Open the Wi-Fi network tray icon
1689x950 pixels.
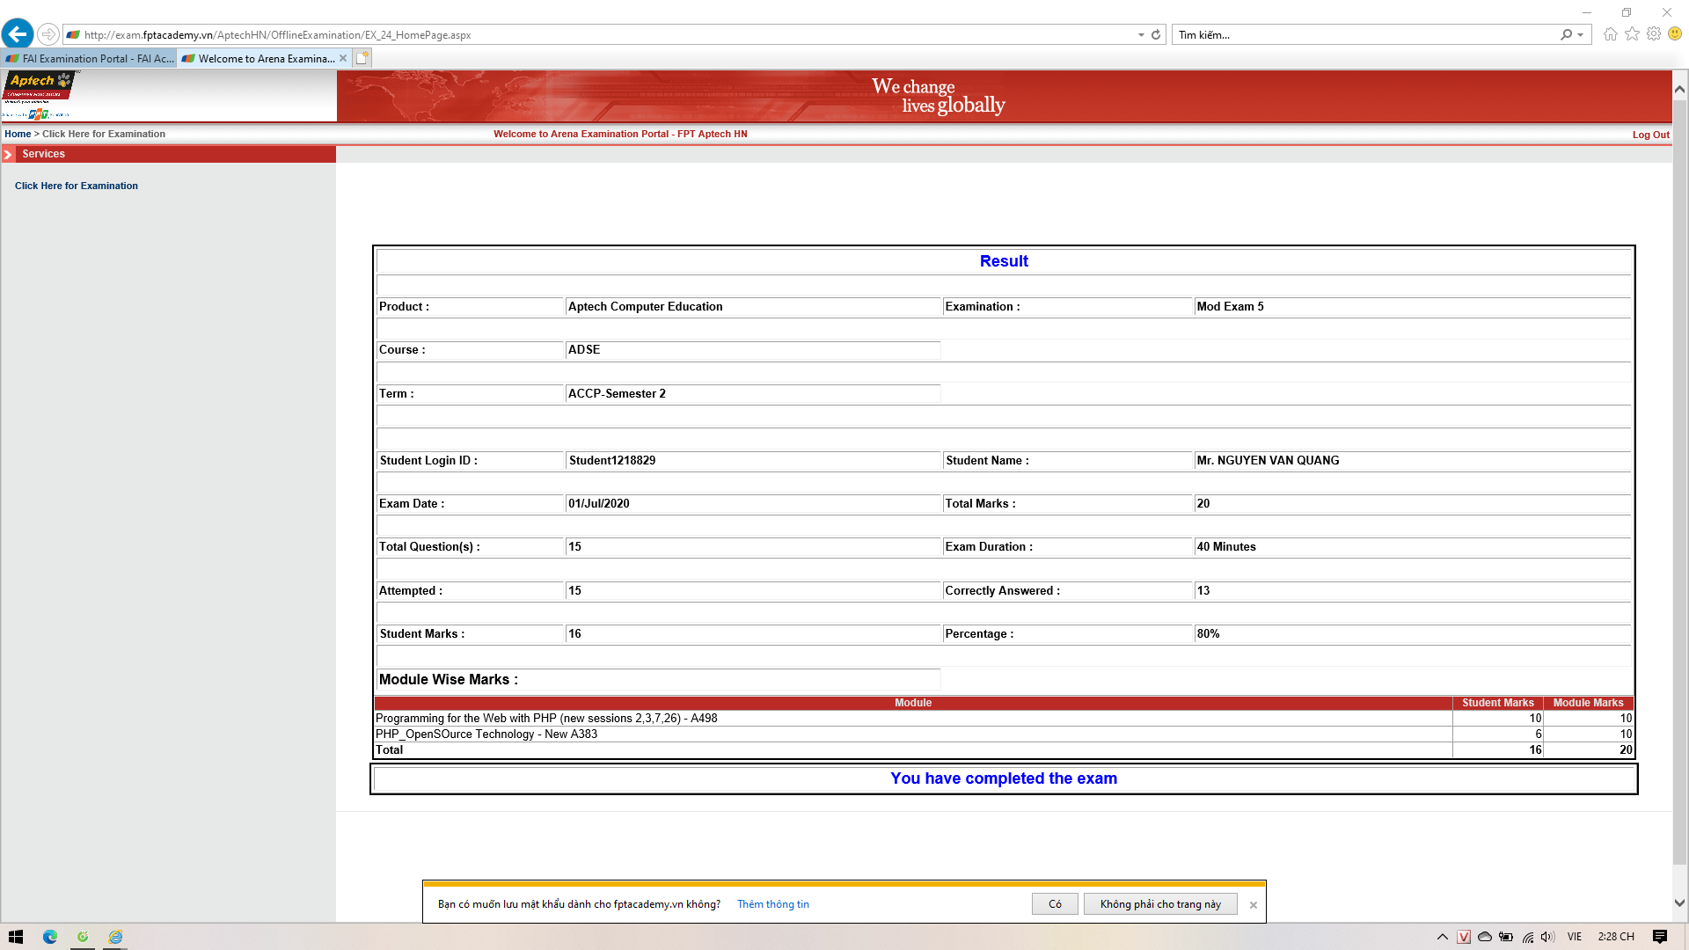(x=1528, y=937)
